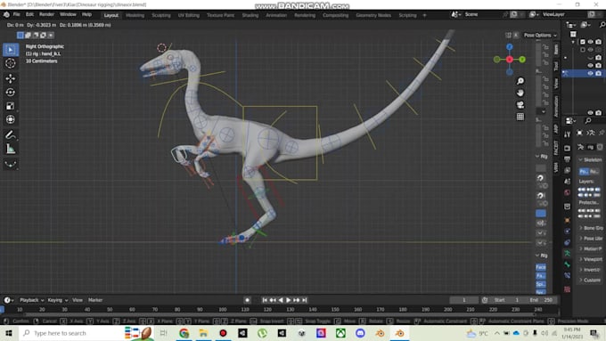Expand the Custom Properties panel
Screen dimensions: 606x341
pos(592,280)
